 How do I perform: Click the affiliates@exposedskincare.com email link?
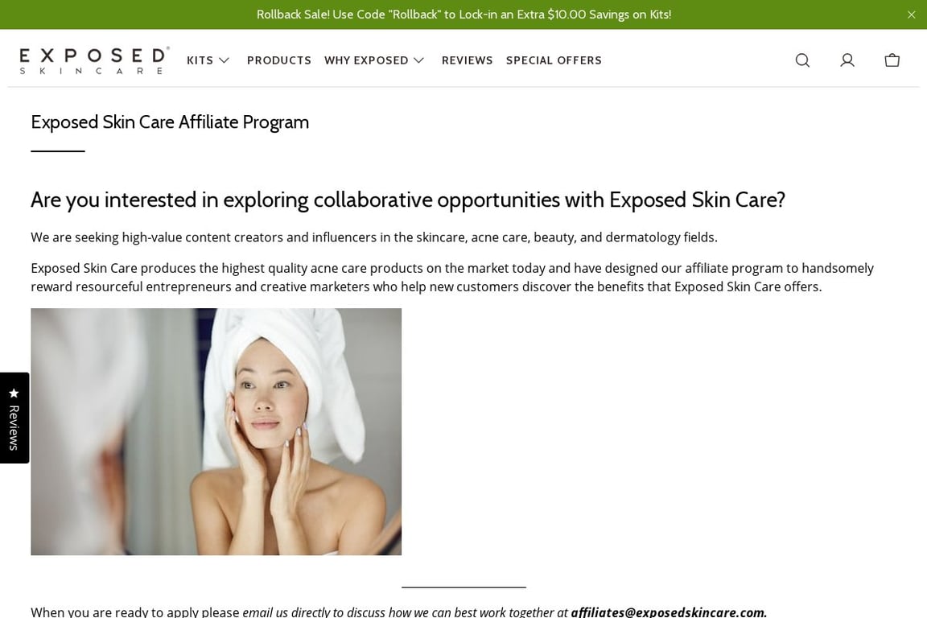[669, 612]
